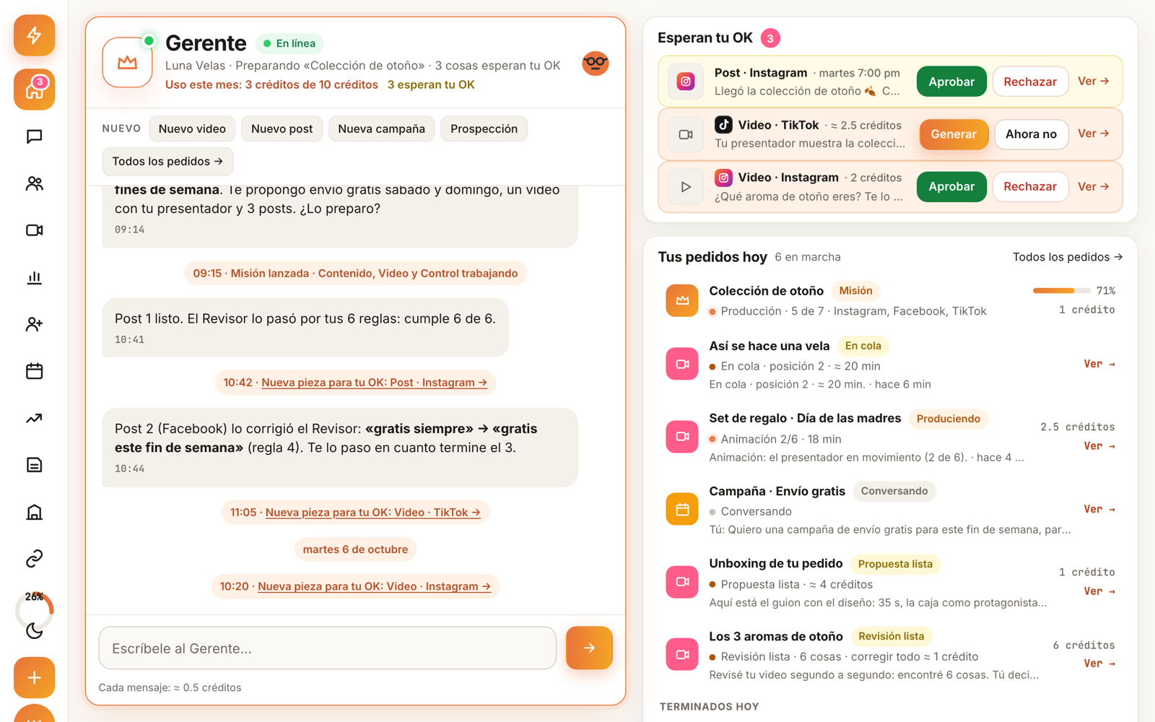Open chat link Nueva pieza: Post · Instagram
Viewport: 1155px width, 722px height.
pos(374,383)
